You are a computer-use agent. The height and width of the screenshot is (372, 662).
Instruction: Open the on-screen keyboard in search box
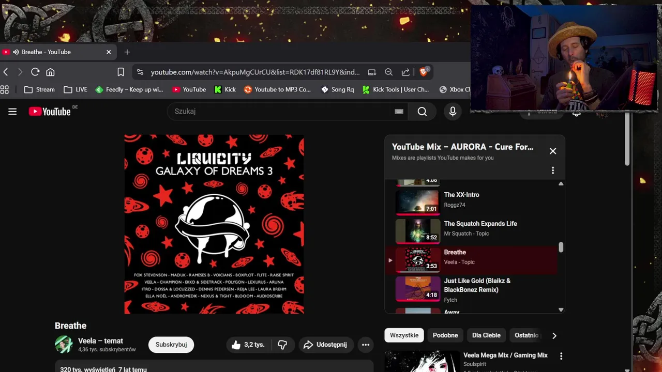pyautogui.click(x=399, y=111)
